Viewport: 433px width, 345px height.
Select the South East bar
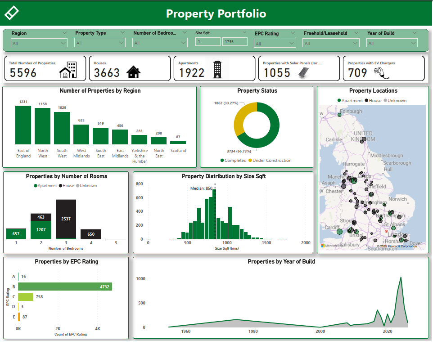pos(100,136)
